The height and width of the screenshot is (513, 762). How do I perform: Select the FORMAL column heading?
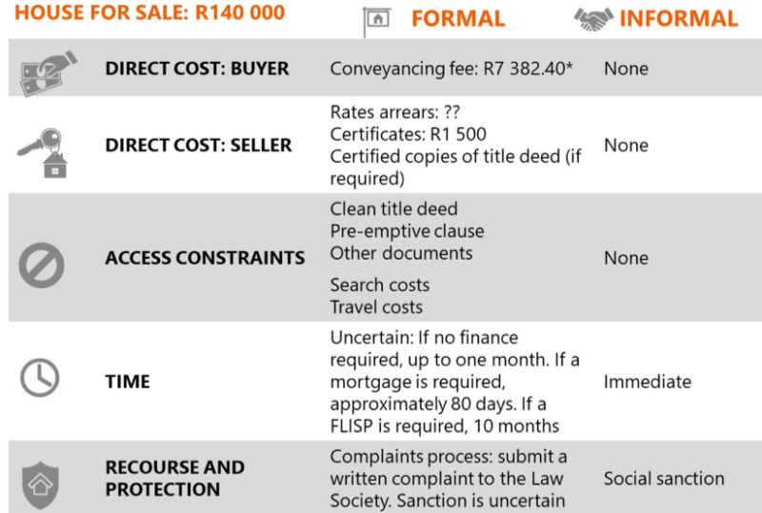coord(458,19)
